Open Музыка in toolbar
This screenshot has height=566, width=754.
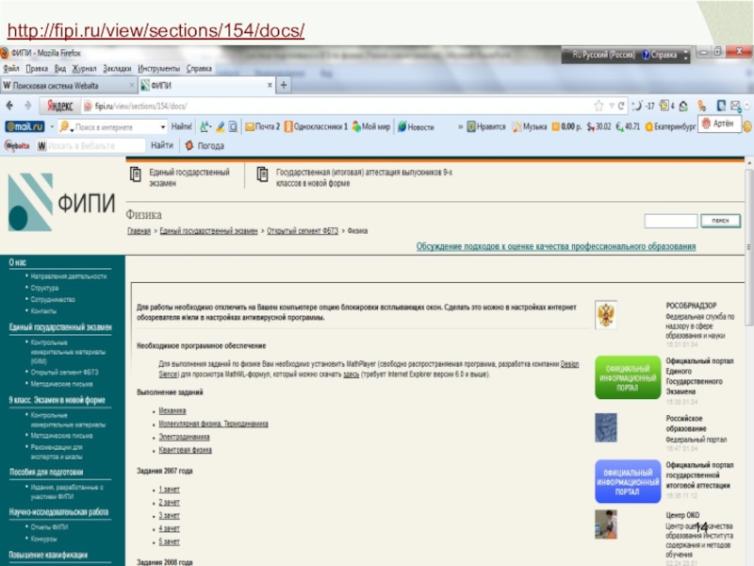530,126
